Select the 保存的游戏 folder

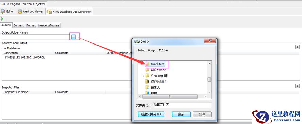click(158, 82)
